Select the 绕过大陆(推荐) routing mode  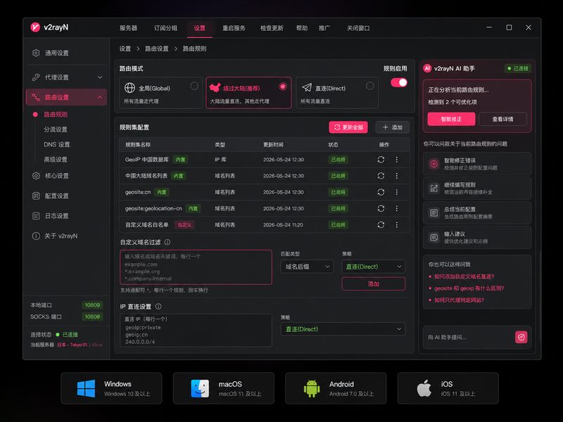pos(248,93)
